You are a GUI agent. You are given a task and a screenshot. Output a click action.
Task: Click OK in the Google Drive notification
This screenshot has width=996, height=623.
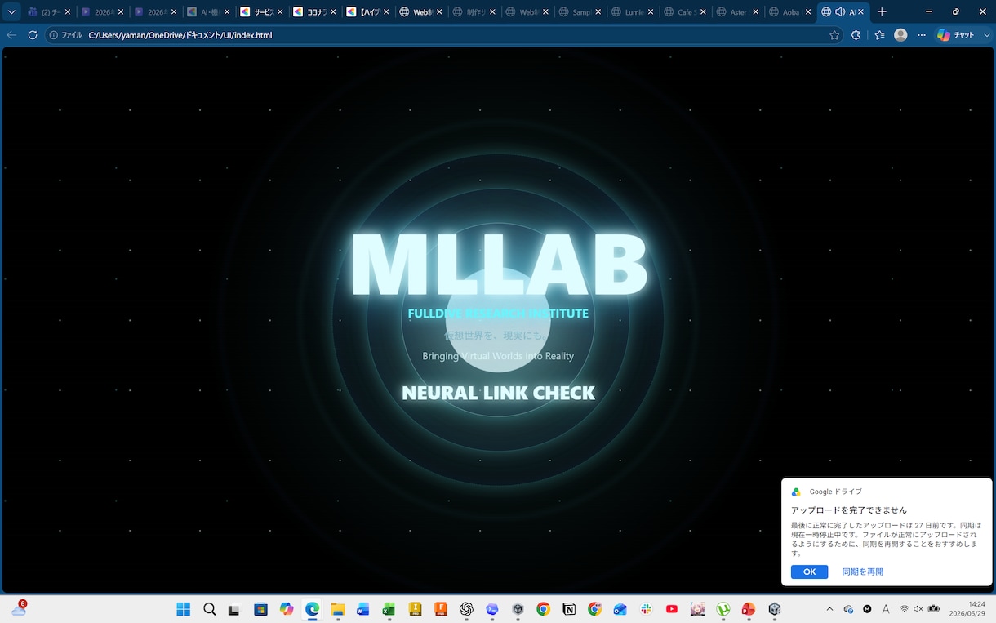coord(809,572)
